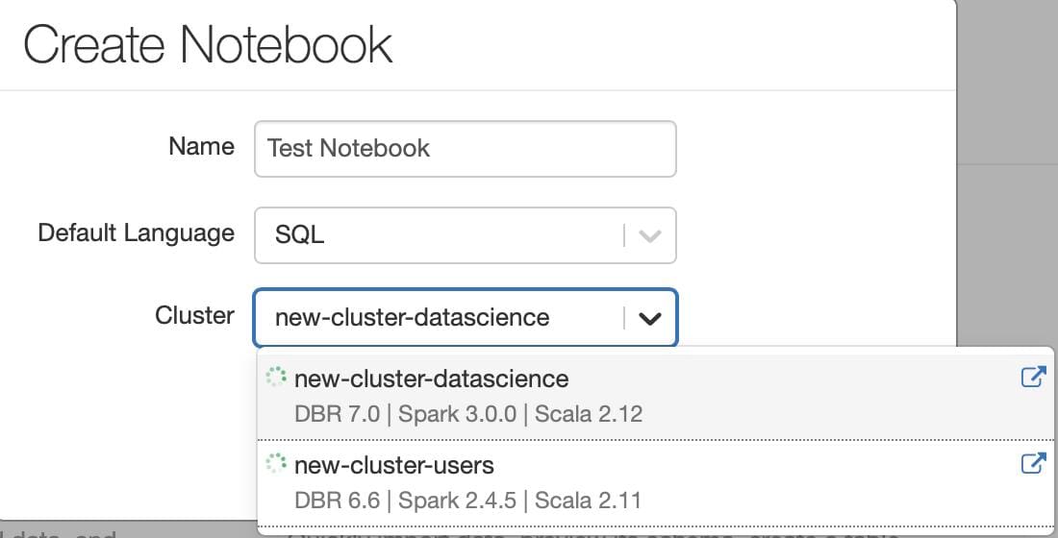Click the Name label
Screen dimensions: 1058x538
point(202,146)
